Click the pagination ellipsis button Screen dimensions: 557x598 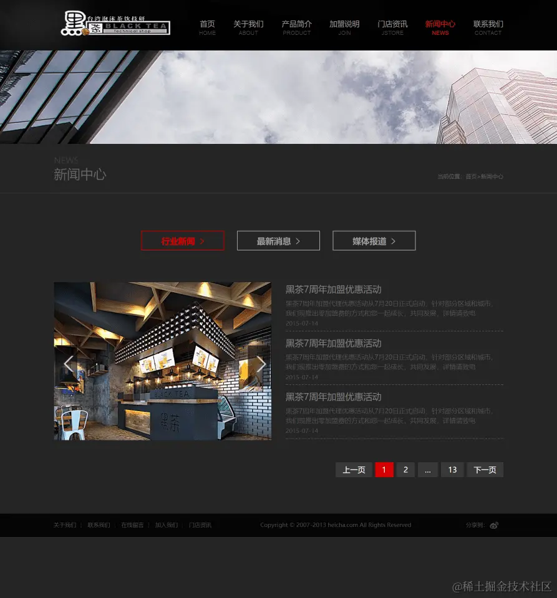coord(428,470)
